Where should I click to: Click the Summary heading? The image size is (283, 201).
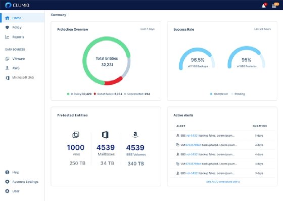[58, 15]
